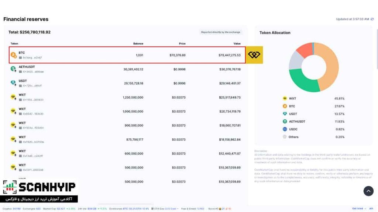Click wallet icon beside the 0x8542 WXT address
The width and height of the screenshot is (378, 212).
[21, 114]
